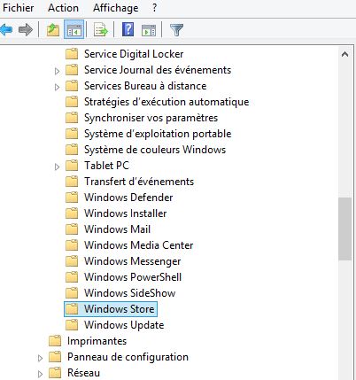
Task: Click the blue Back arrow icon
Action: (x=6, y=30)
